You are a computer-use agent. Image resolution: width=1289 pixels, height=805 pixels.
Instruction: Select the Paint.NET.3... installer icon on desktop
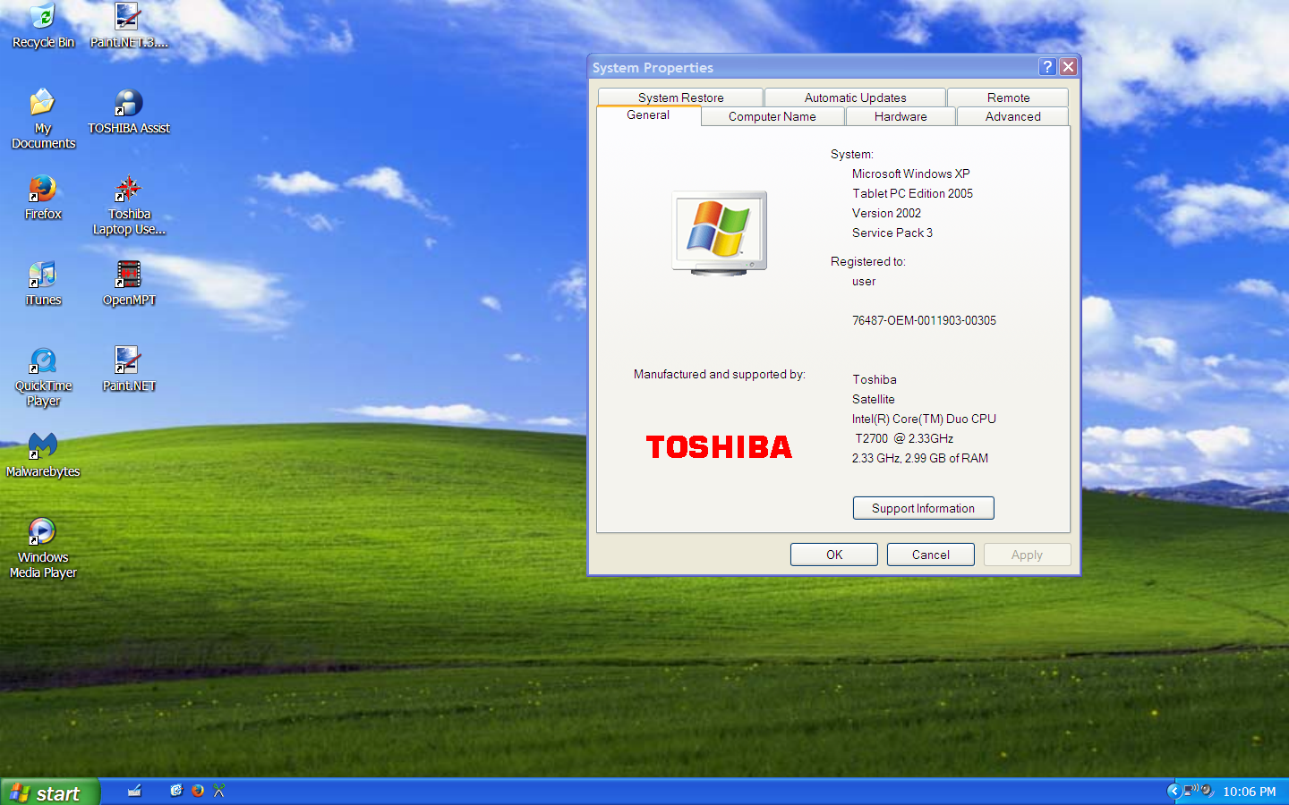pos(128,26)
